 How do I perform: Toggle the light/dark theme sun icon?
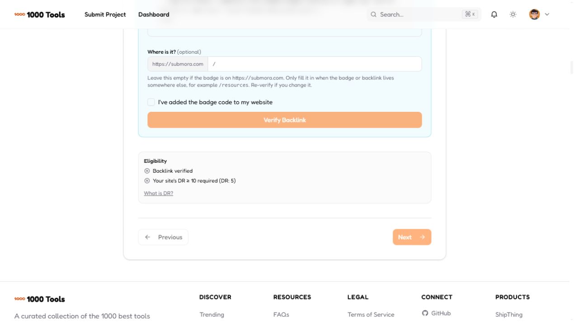(x=513, y=14)
